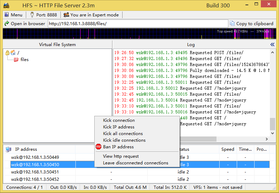
Task: Click Total Out: 4.6 M status
Action: pyautogui.click(x=130, y=187)
